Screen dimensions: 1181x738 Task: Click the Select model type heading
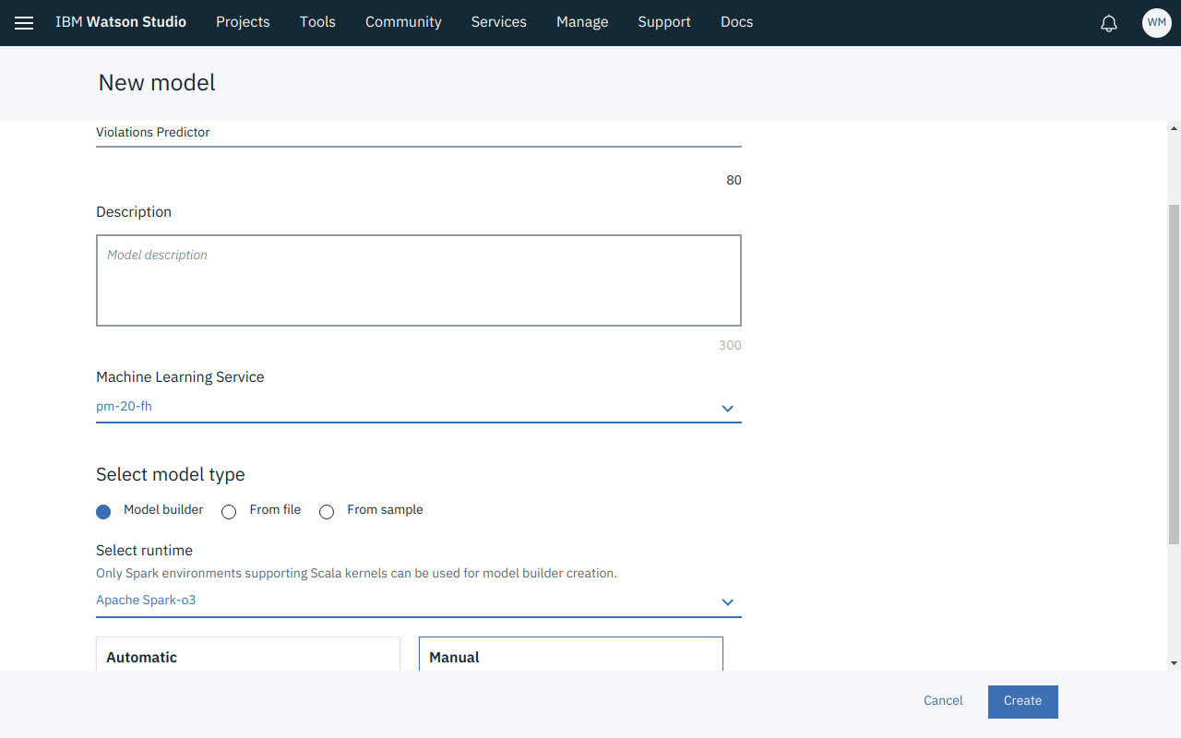point(171,475)
